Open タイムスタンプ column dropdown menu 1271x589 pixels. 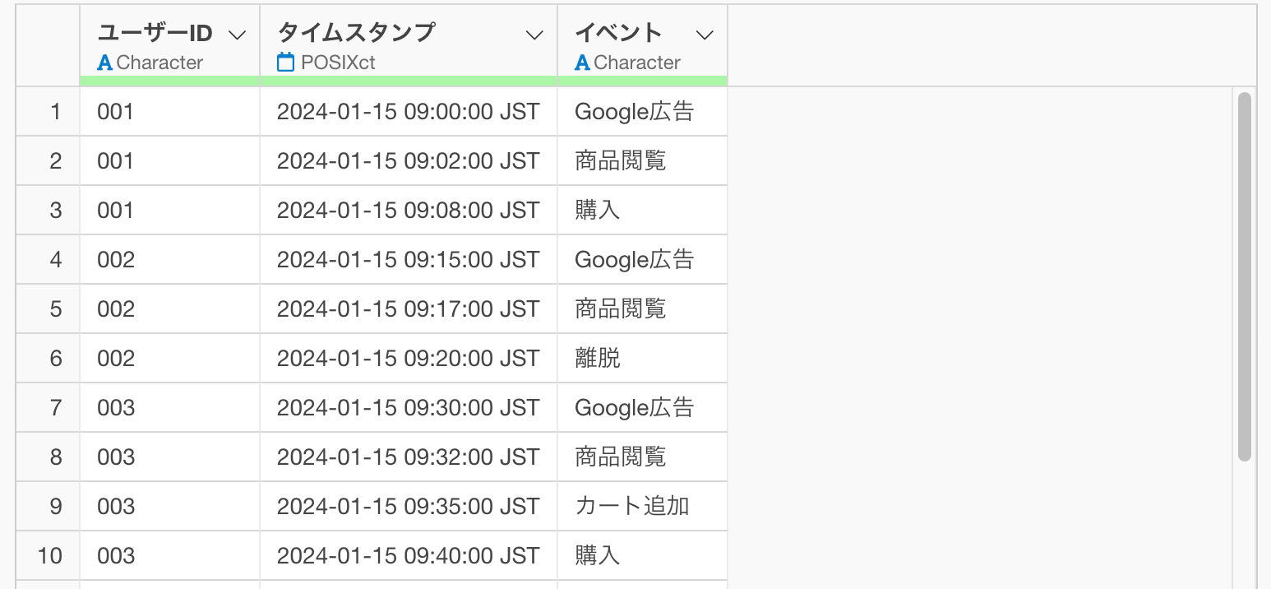pyautogui.click(x=534, y=35)
